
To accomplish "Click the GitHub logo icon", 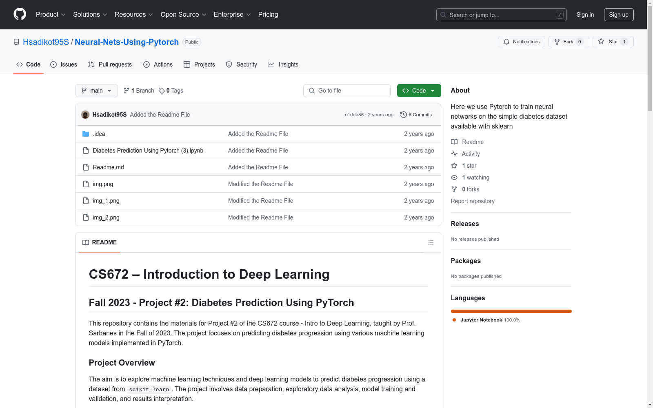I will click(20, 14).
